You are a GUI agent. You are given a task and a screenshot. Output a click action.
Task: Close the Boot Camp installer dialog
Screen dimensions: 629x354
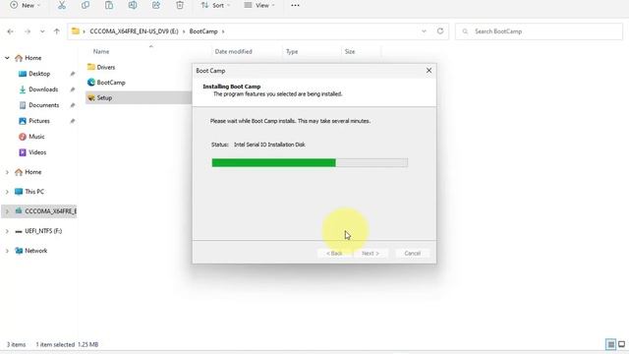coord(429,70)
